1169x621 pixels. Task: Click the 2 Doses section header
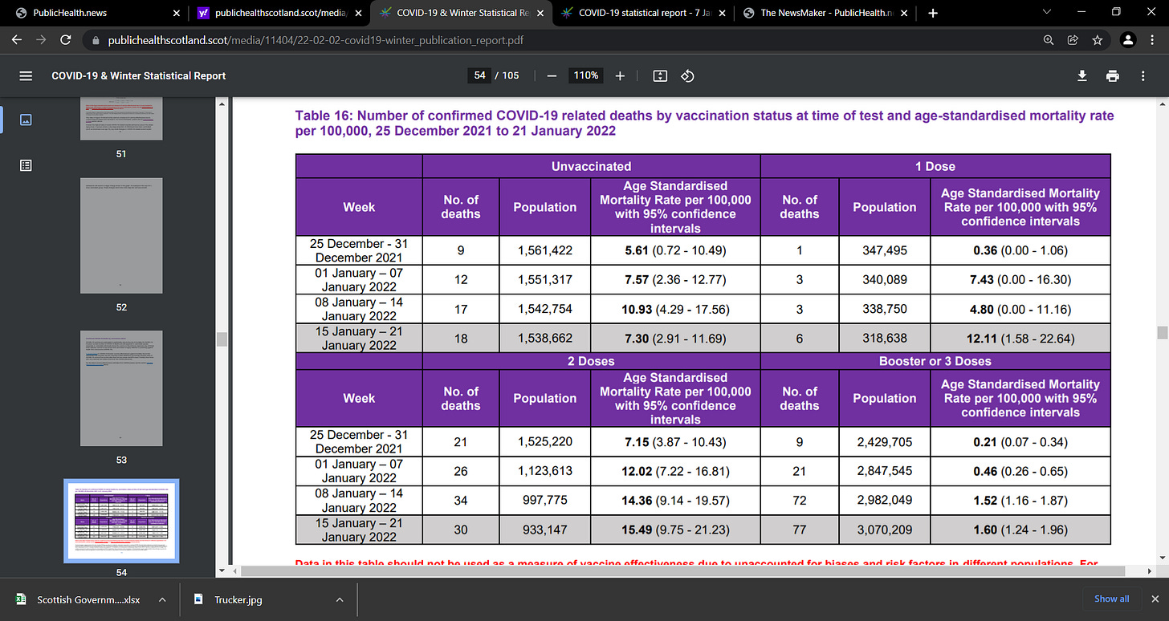tap(591, 361)
